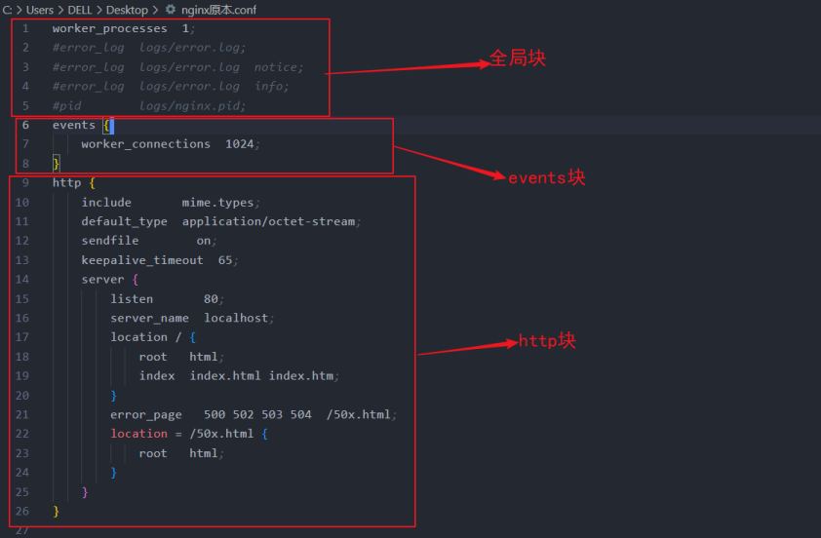This screenshot has height=538, width=821.
Task: Click the opening brace after events
Action: [x=106, y=126]
